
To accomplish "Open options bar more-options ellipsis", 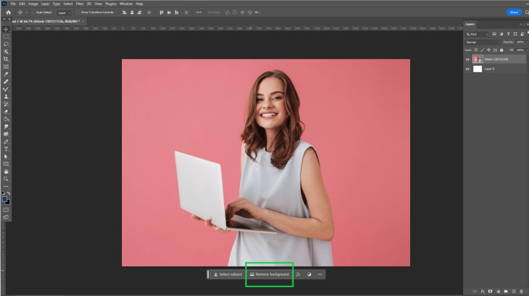I will [x=199, y=12].
